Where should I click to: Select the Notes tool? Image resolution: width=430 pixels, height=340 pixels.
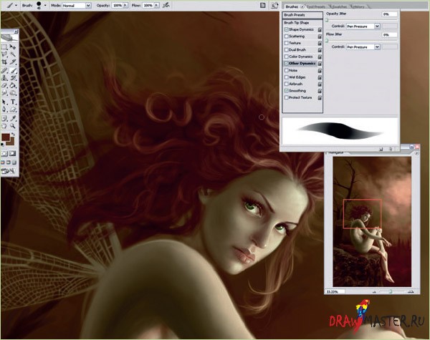[5, 118]
